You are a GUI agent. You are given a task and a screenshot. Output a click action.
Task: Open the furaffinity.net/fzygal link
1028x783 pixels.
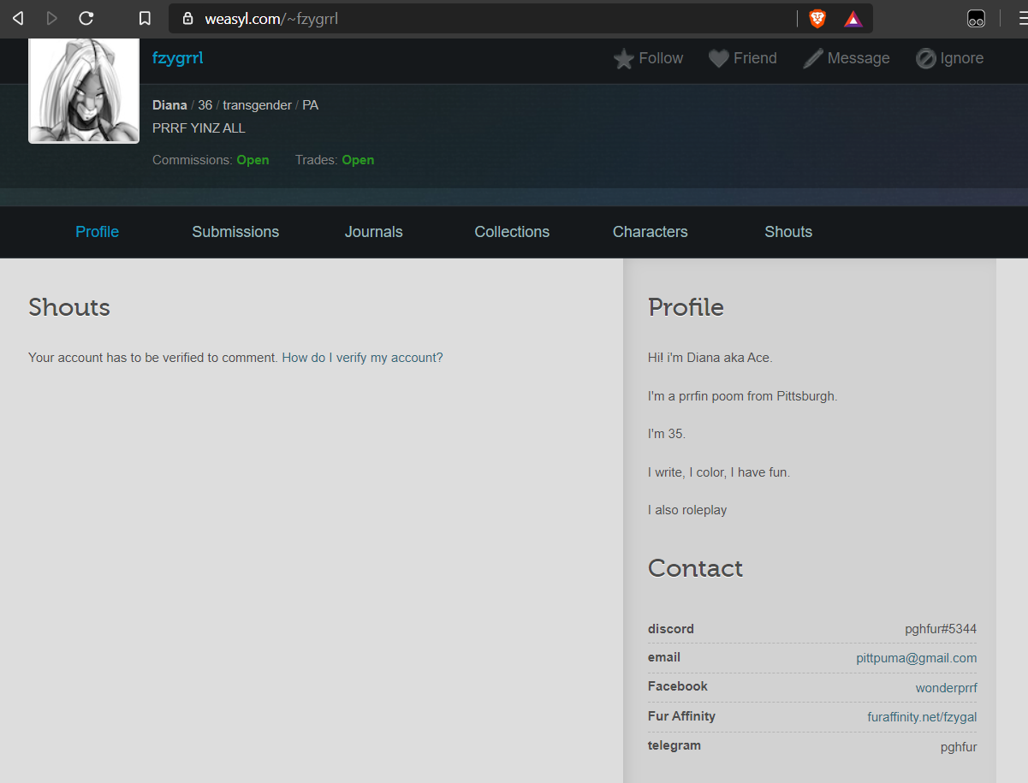click(922, 717)
